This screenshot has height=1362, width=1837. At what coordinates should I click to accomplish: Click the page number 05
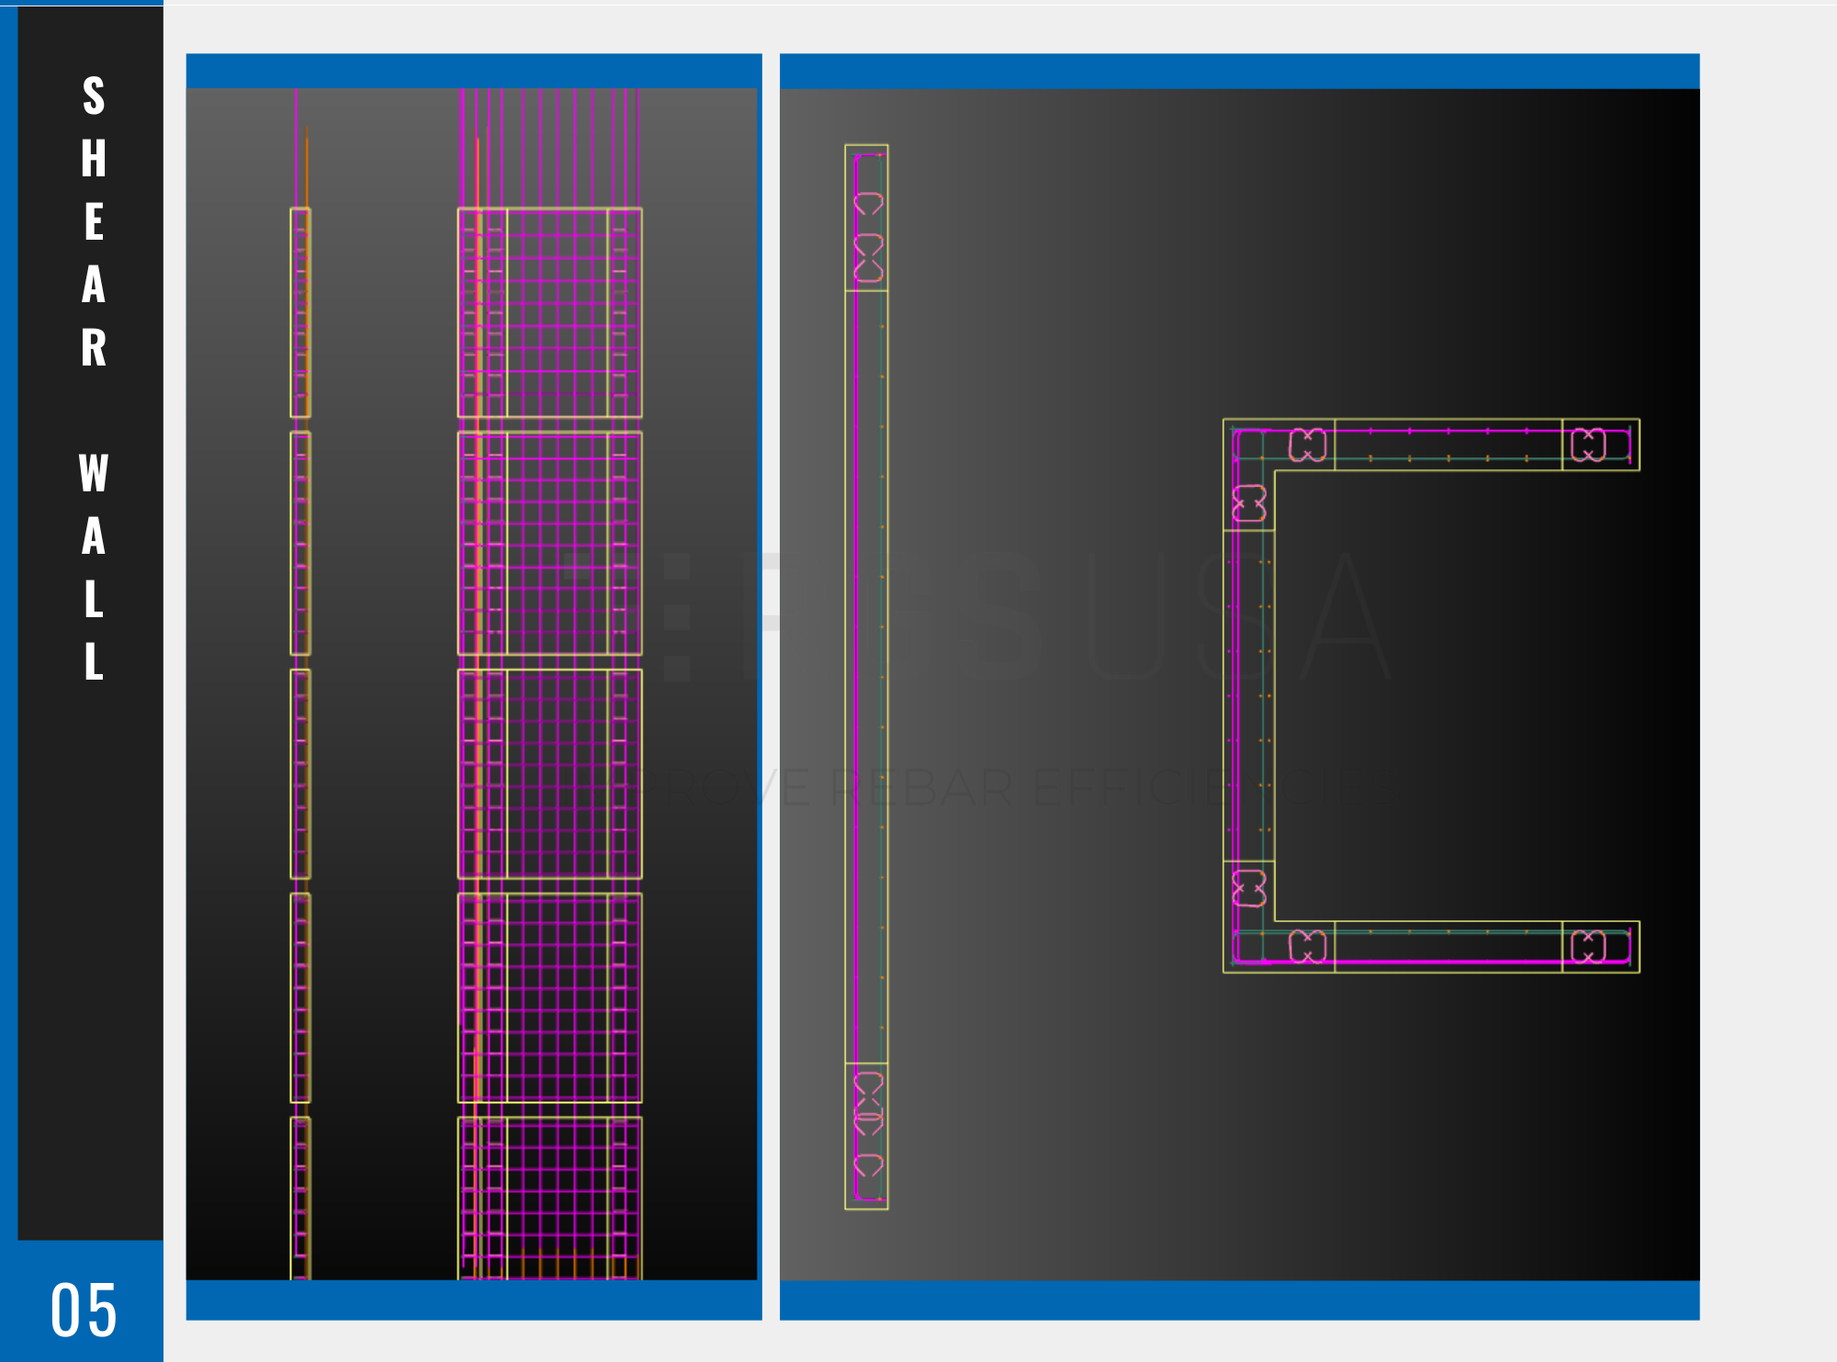84,1310
